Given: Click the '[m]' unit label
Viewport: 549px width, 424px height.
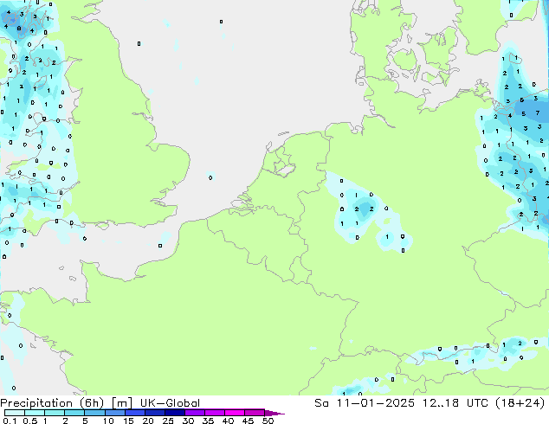Looking at the screenshot, I should pyautogui.click(x=121, y=403).
